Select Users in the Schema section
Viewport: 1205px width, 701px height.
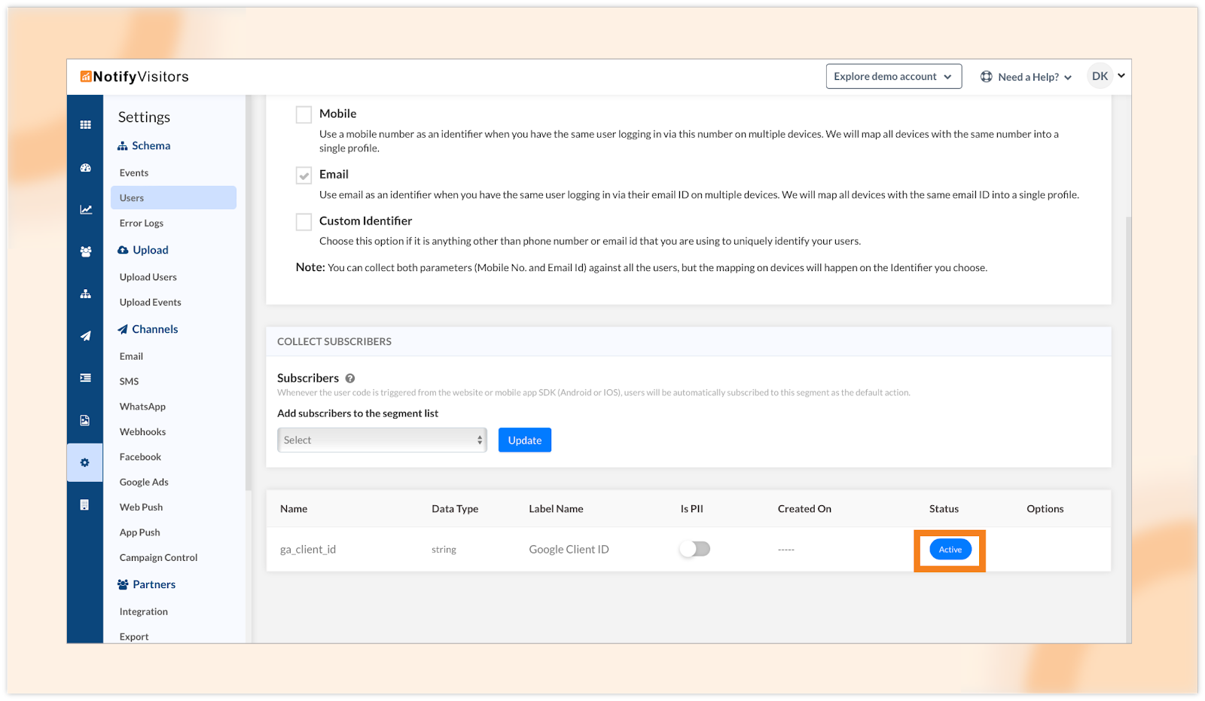click(173, 198)
